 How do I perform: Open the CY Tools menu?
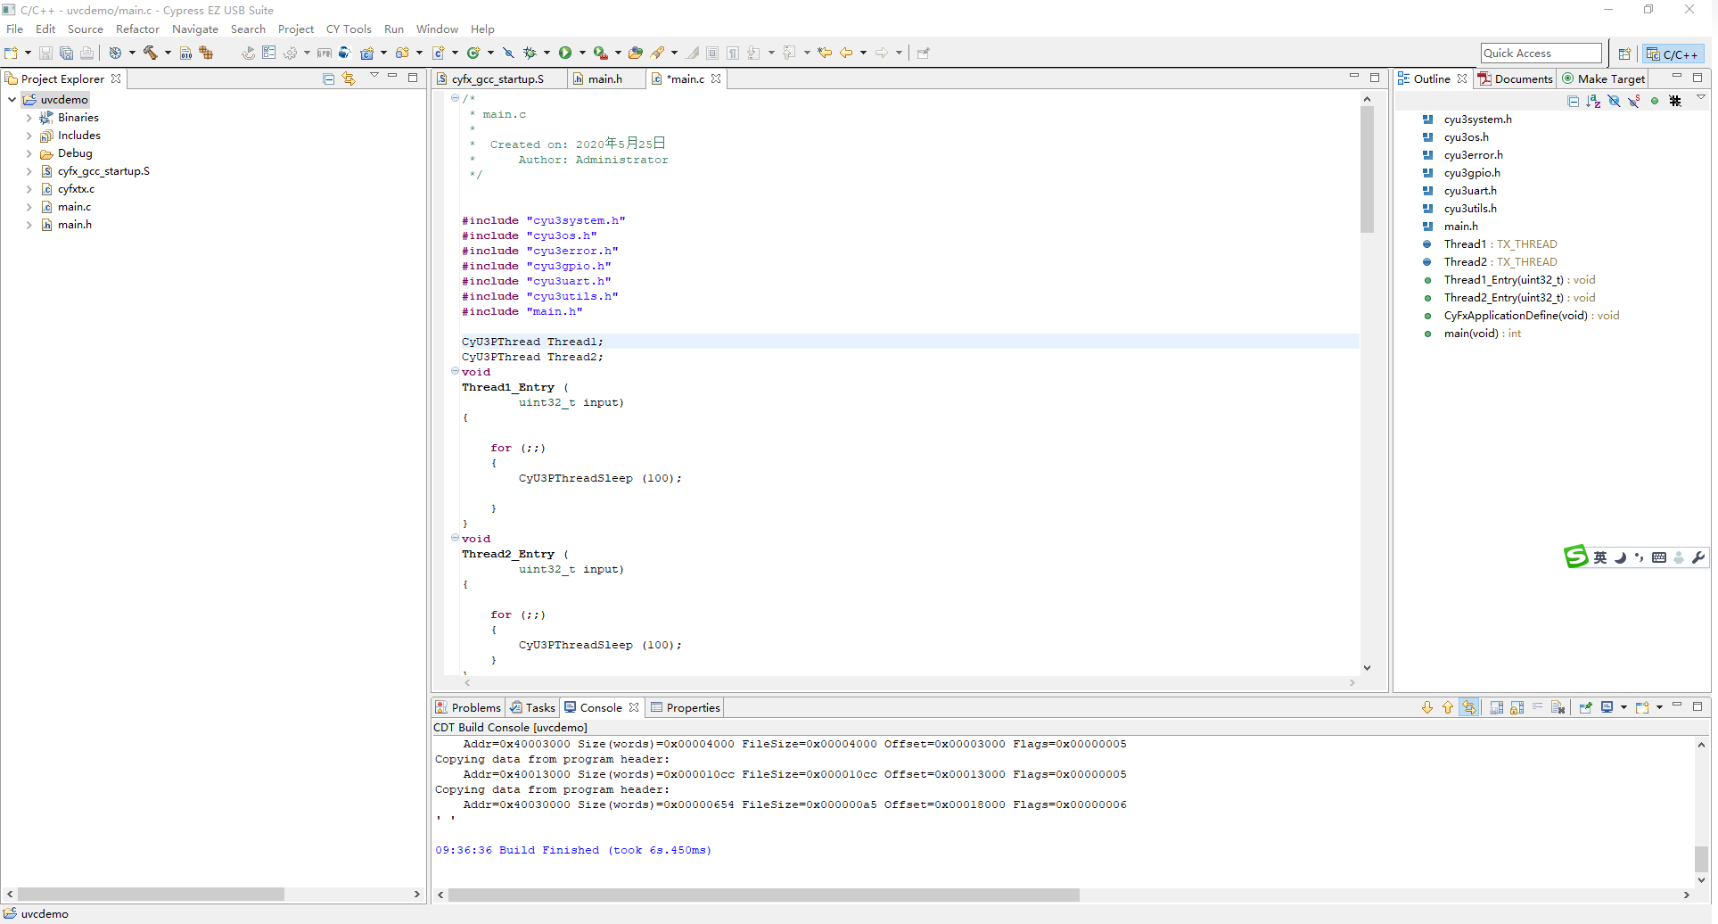pos(349,29)
